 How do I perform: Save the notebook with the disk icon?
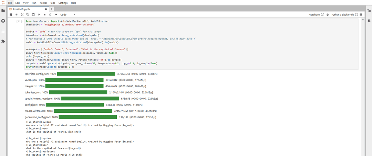pos(11,15)
